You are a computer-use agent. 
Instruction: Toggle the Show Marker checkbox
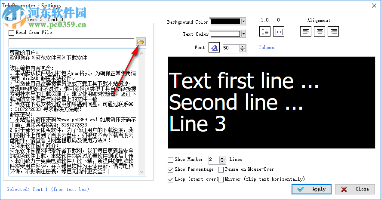pyautogui.click(x=171, y=160)
